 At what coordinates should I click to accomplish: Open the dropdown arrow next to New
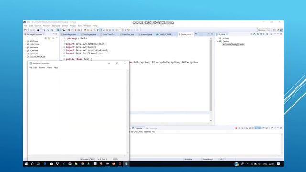click(x=28, y=30)
